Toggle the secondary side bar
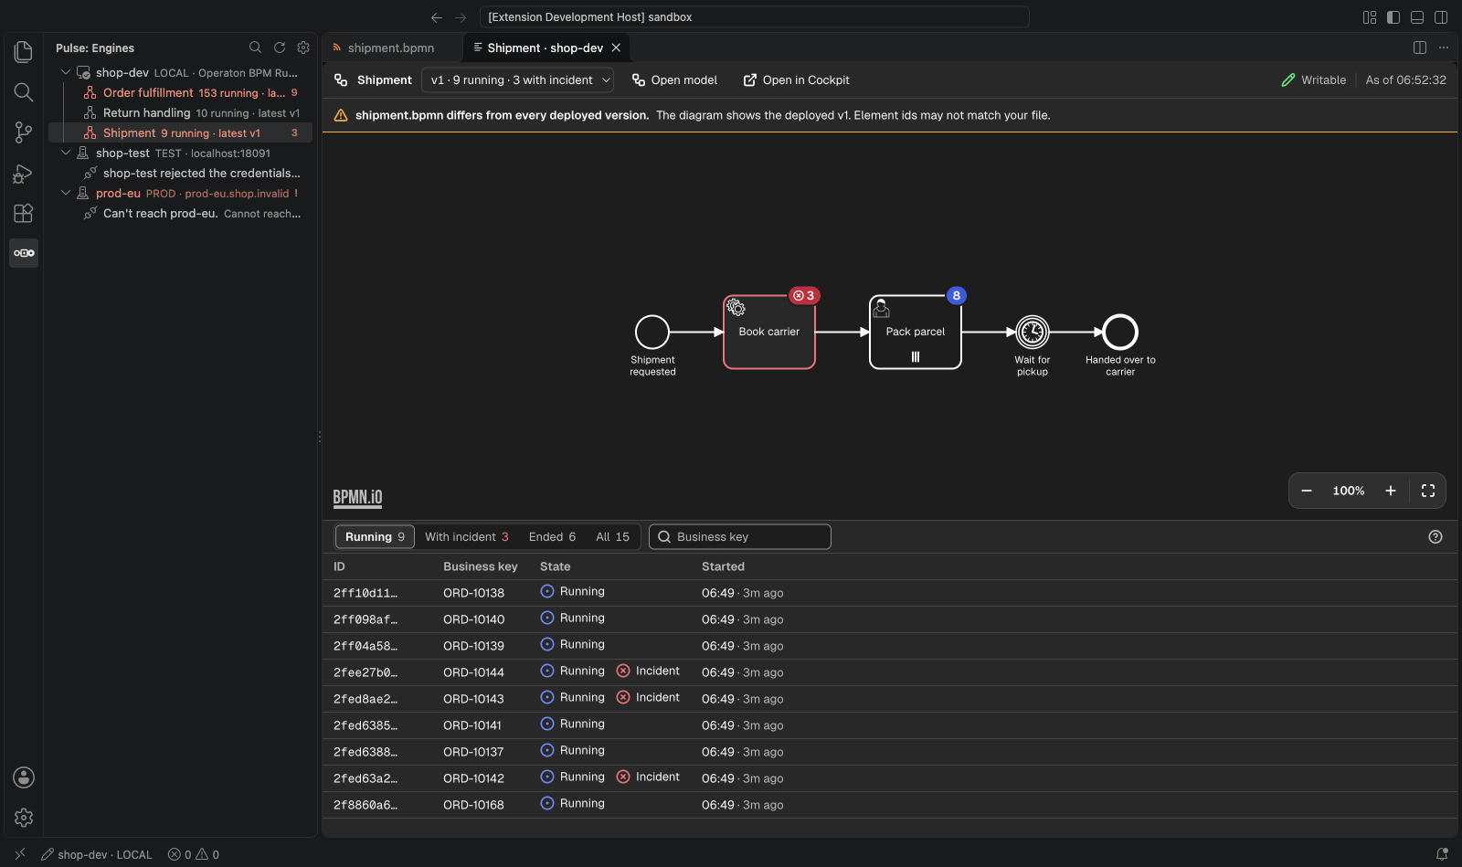Image resolution: width=1462 pixels, height=867 pixels. click(1441, 17)
